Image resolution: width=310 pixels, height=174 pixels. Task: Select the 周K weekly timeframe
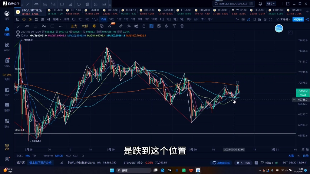click(189, 19)
